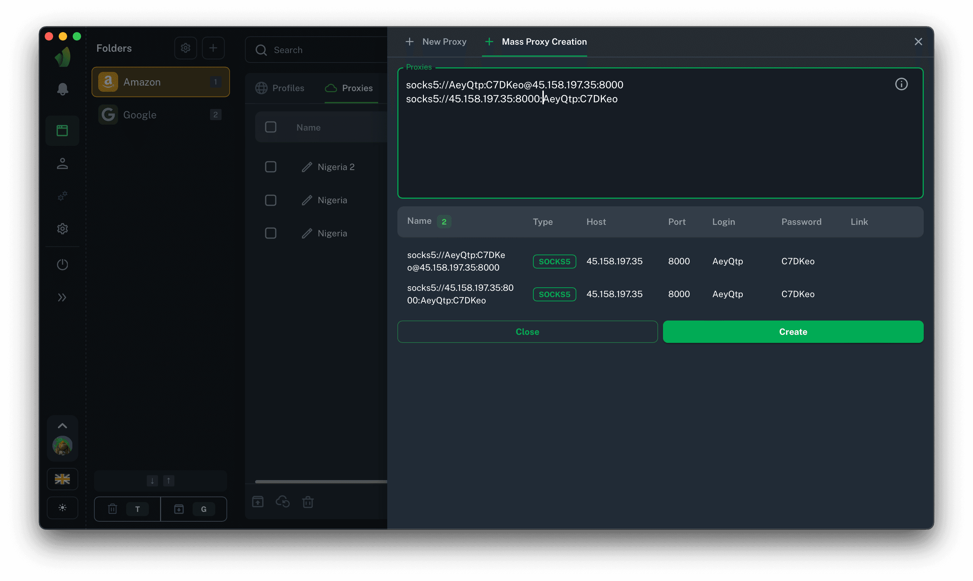Click the trash icon below proxy list
Viewport: 973px width, 581px height.
pyautogui.click(x=308, y=502)
